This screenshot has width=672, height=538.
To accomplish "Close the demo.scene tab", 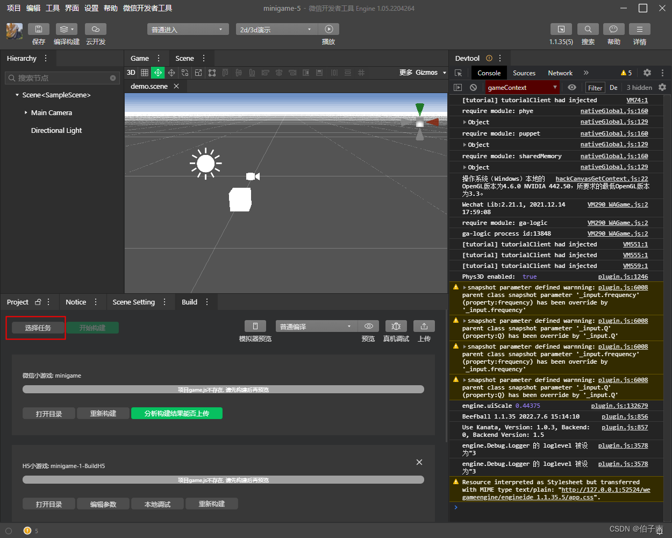I will (x=176, y=86).
